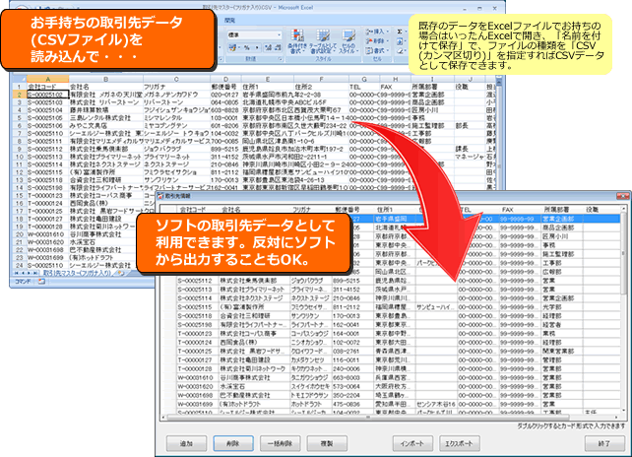Screen dimensions: 632x457
Task: Select dialog cell T-00000123
Action: (x=197, y=334)
